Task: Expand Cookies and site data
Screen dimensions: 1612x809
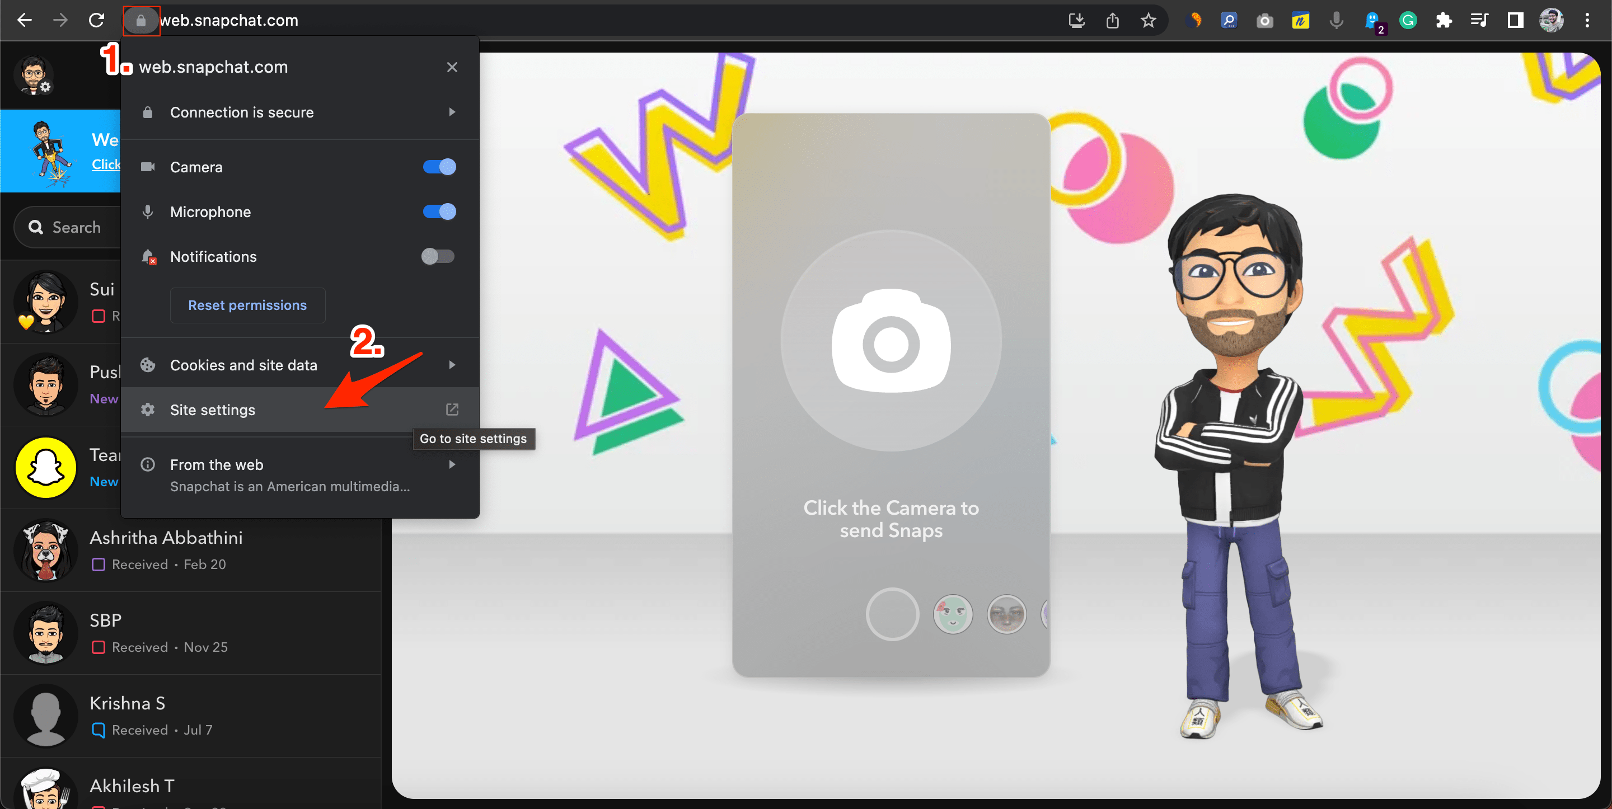Action: click(300, 365)
